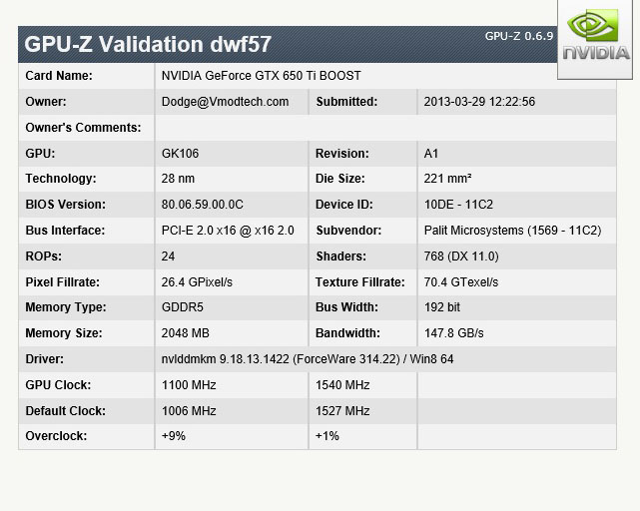
Task: Select the Pixel Fillrate: label
Action: [63, 282]
